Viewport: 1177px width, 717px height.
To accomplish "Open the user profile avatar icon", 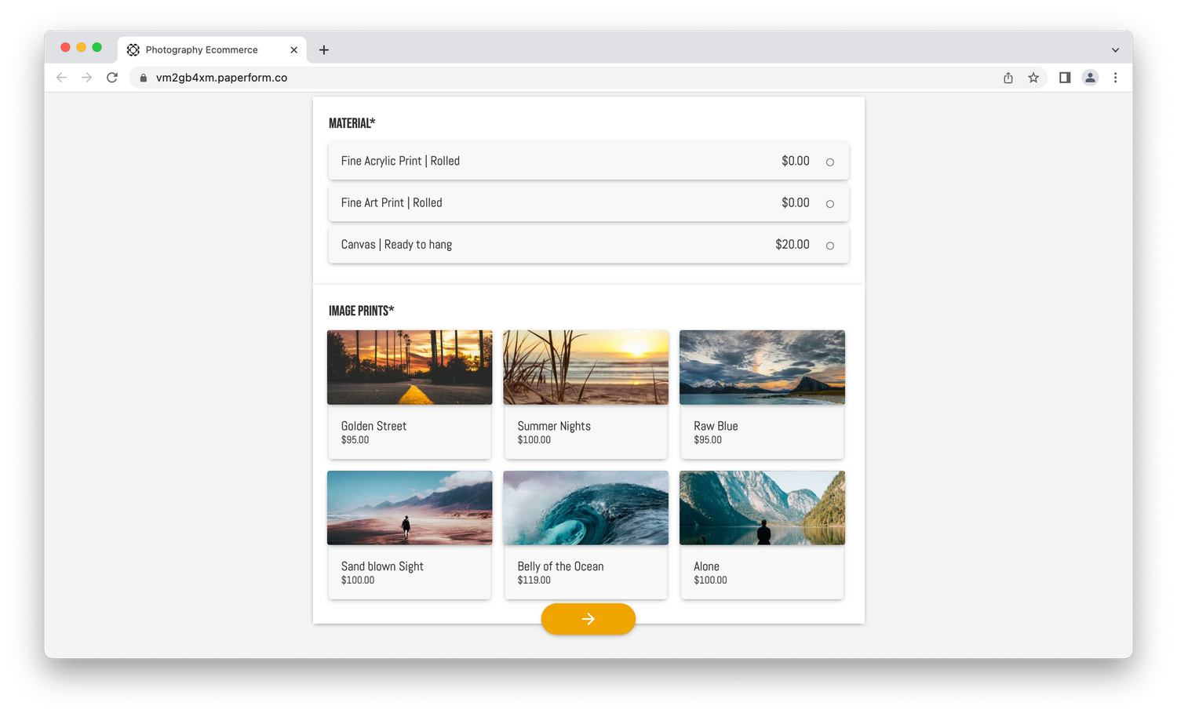I will tap(1090, 78).
